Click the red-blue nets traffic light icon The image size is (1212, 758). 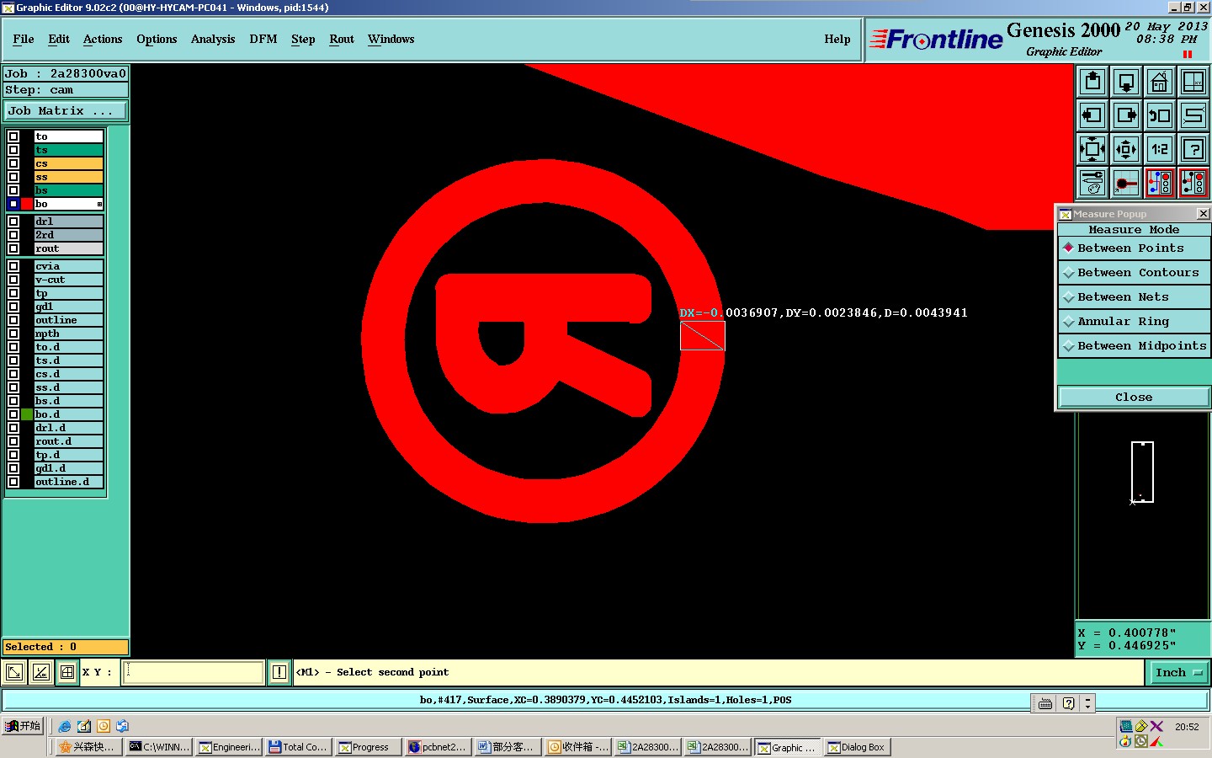(1160, 183)
